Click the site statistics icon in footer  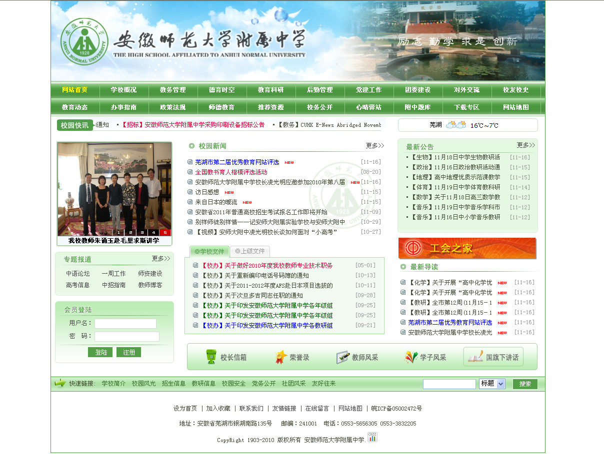372,438
